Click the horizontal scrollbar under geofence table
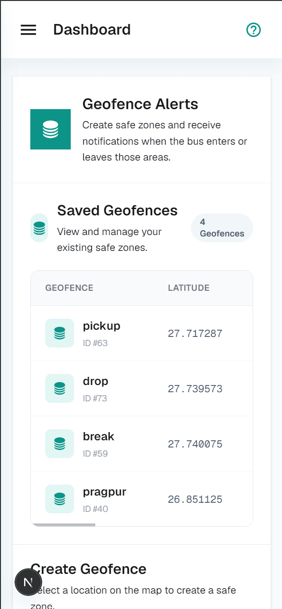282x609 pixels. (x=63, y=525)
